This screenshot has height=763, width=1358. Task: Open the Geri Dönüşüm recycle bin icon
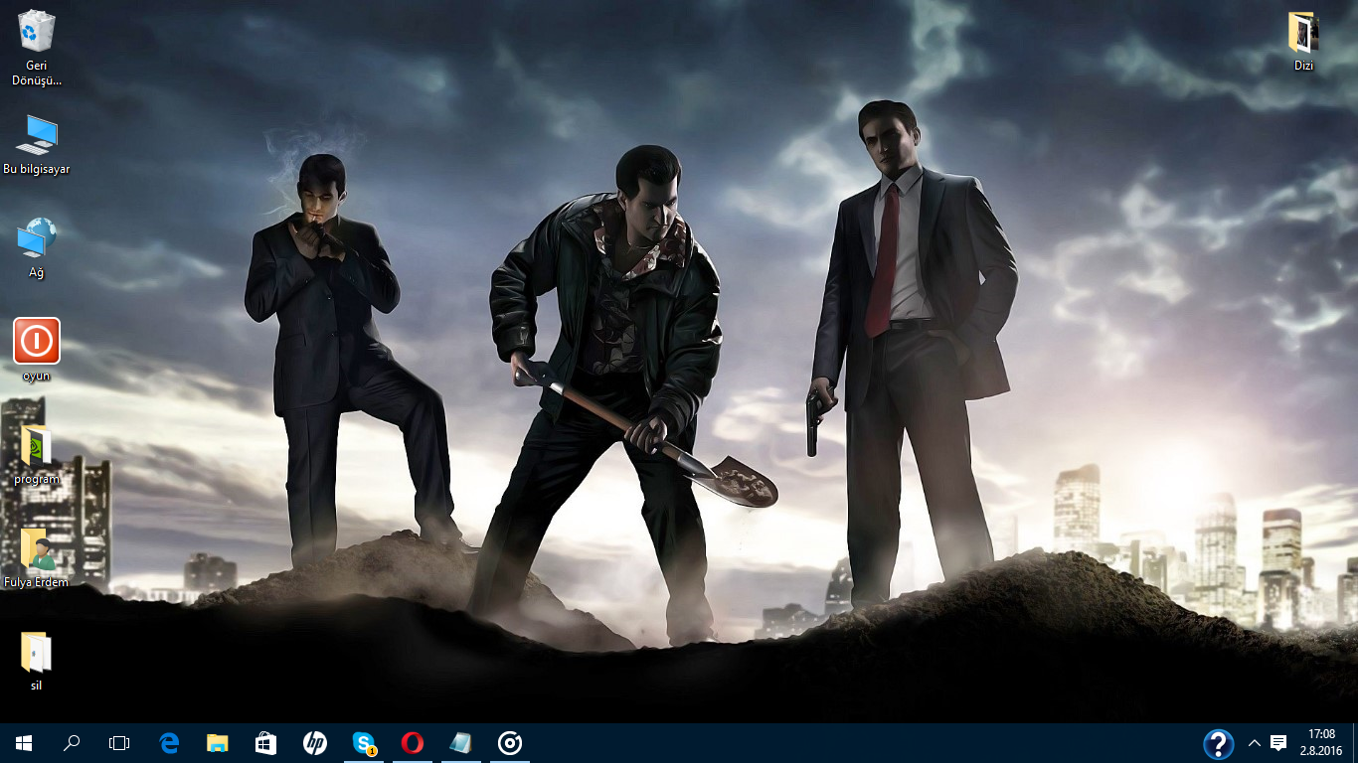click(x=37, y=47)
